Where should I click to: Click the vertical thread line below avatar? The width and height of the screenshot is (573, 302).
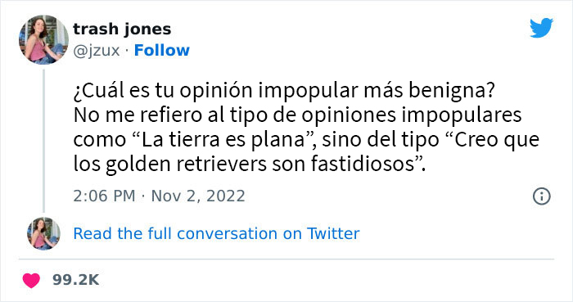(x=43, y=141)
